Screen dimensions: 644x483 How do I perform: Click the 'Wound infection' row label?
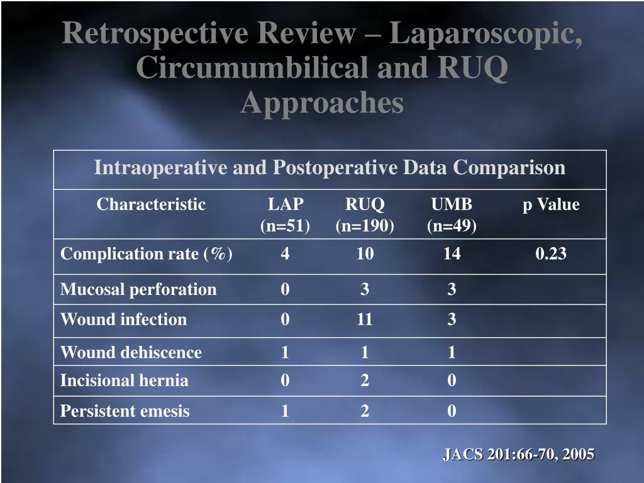tap(124, 319)
